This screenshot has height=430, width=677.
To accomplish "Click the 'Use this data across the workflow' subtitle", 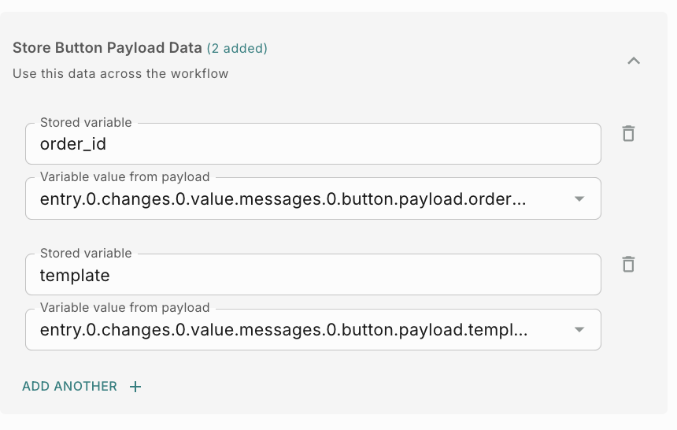I will [120, 74].
